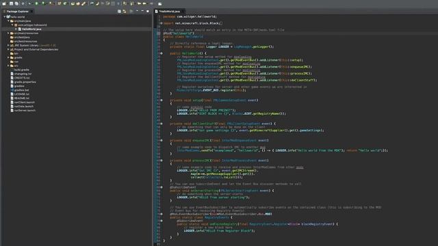The width and height of the screenshot is (438, 246).
Task: Collapse the src/main/java source folder
Action: click(8, 21)
